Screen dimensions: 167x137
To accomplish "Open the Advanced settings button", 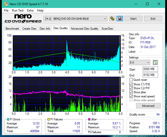I will click(148, 106).
